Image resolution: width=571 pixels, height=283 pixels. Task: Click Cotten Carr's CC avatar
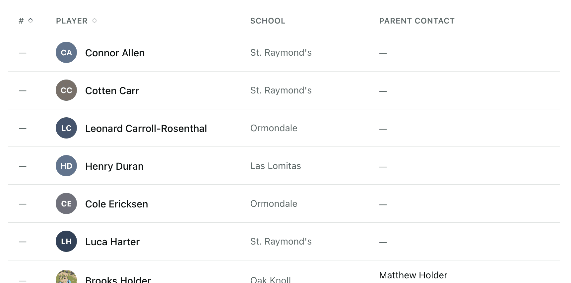coord(66,90)
